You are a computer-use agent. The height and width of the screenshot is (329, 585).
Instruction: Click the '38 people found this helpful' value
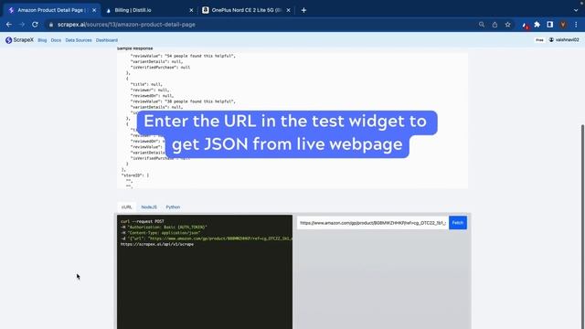click(199, 101)
